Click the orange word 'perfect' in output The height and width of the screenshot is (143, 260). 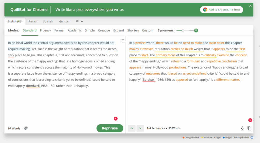tap(140, 43)
